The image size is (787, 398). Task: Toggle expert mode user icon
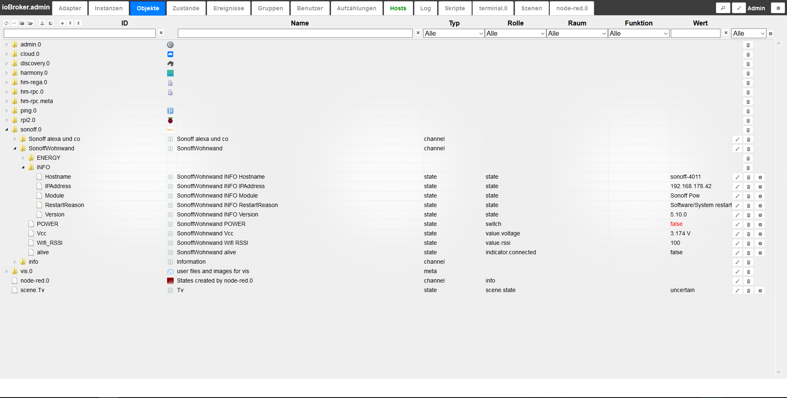[x=42, y=23]
